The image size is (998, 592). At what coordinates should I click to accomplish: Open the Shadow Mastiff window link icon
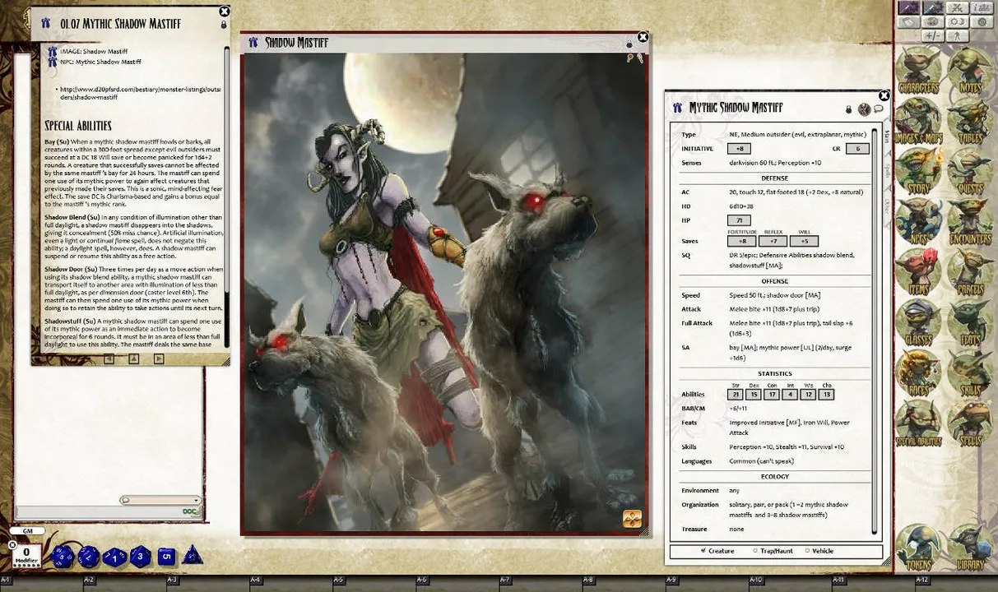pyautogui.click(x=253, y=43)
